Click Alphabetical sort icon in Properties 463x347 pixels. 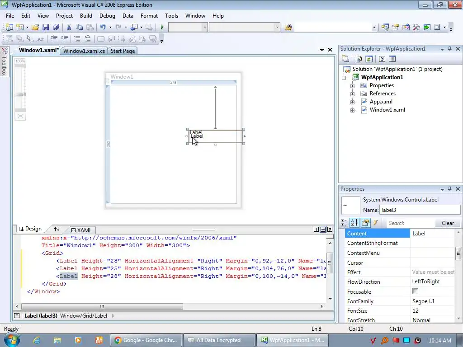tap(354, 223)
